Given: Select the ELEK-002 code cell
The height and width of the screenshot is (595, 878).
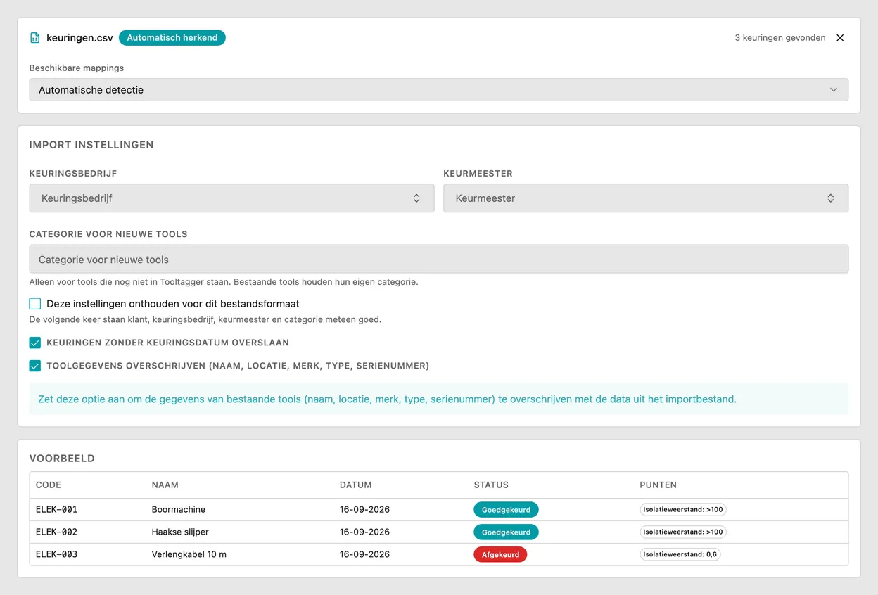Looking at the screenshot, I should 57,532.
